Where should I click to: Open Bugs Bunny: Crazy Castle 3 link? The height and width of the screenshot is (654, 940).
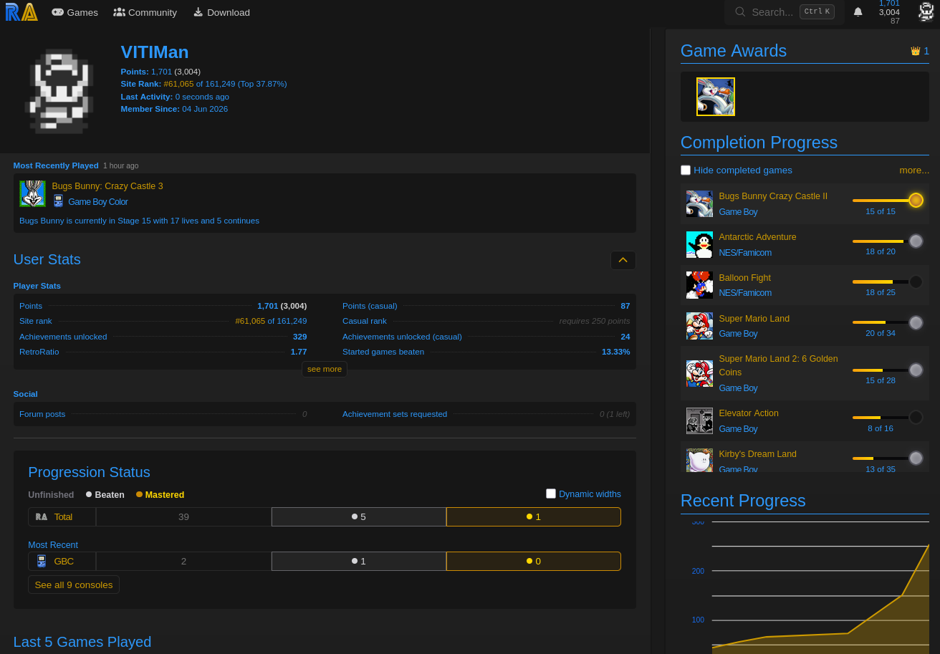tap(107, 186)
